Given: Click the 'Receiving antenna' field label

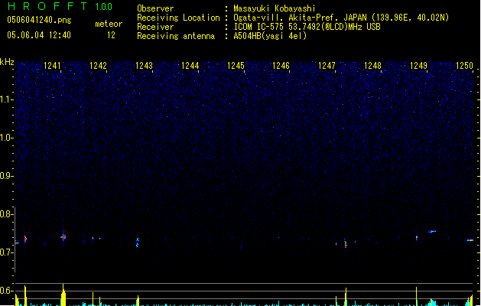Looking at the screenshot, I should [176, 36].
